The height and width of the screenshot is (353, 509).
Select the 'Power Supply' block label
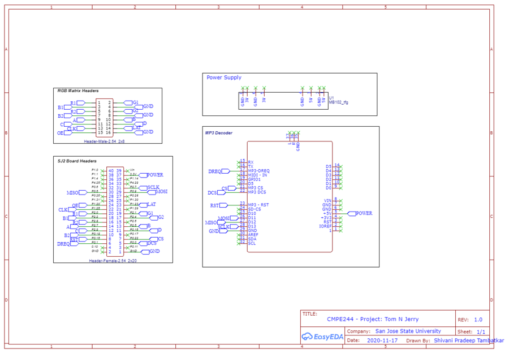tap(224, 78)
